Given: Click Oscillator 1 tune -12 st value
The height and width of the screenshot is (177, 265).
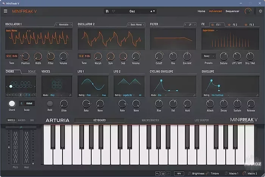Looking at the screenshot, I should 8,56.
